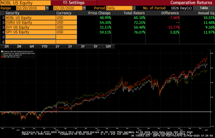This screenshot has width=215, height=138.
Task: Click the USD currency field for NOBL
Action: click(x=67, y=18)
